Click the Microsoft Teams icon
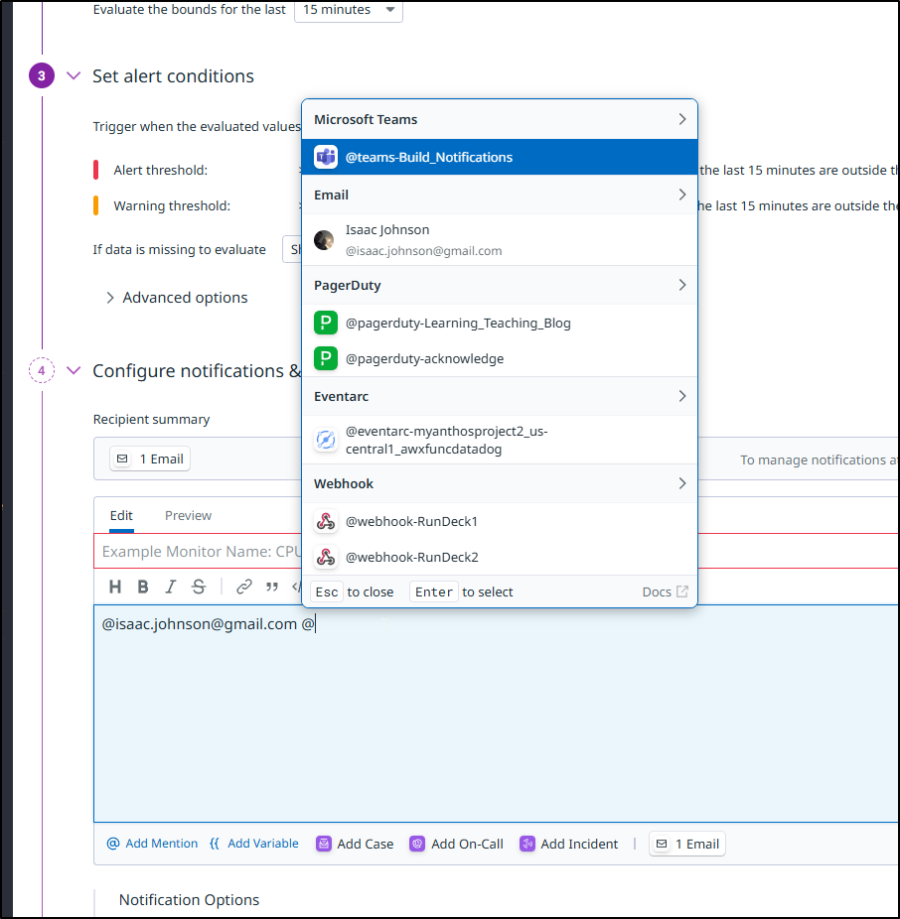900x919 pixels. click(326, 157)
